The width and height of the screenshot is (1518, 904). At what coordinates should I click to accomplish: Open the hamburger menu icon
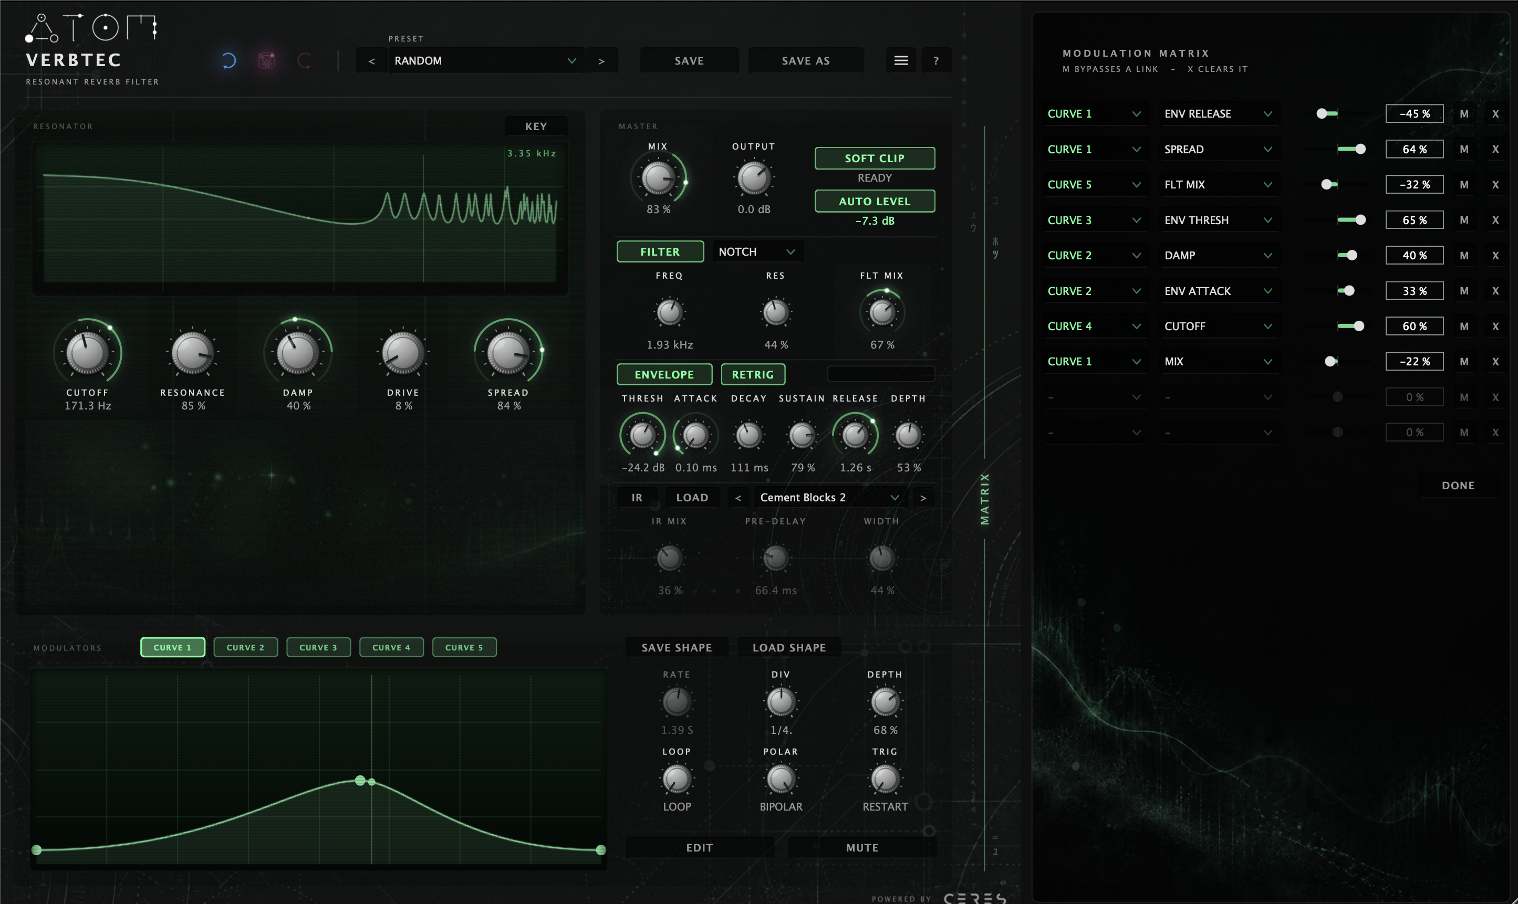click(x=901, y=61)
